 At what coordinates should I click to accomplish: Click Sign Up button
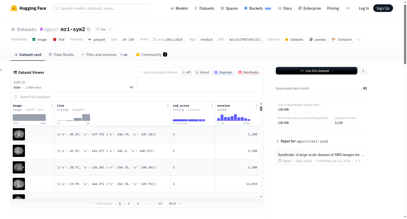(x=383, y=8)
